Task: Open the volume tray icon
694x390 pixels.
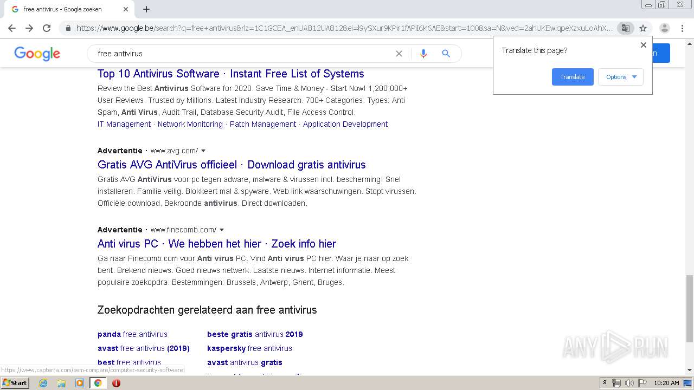Action: coord(629,383)
